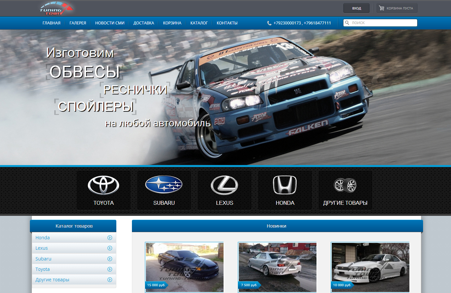The height and width of the screenshot is (293, 451).
Task: Click the 15 000 руб. price tag
Action: [156, 285]
